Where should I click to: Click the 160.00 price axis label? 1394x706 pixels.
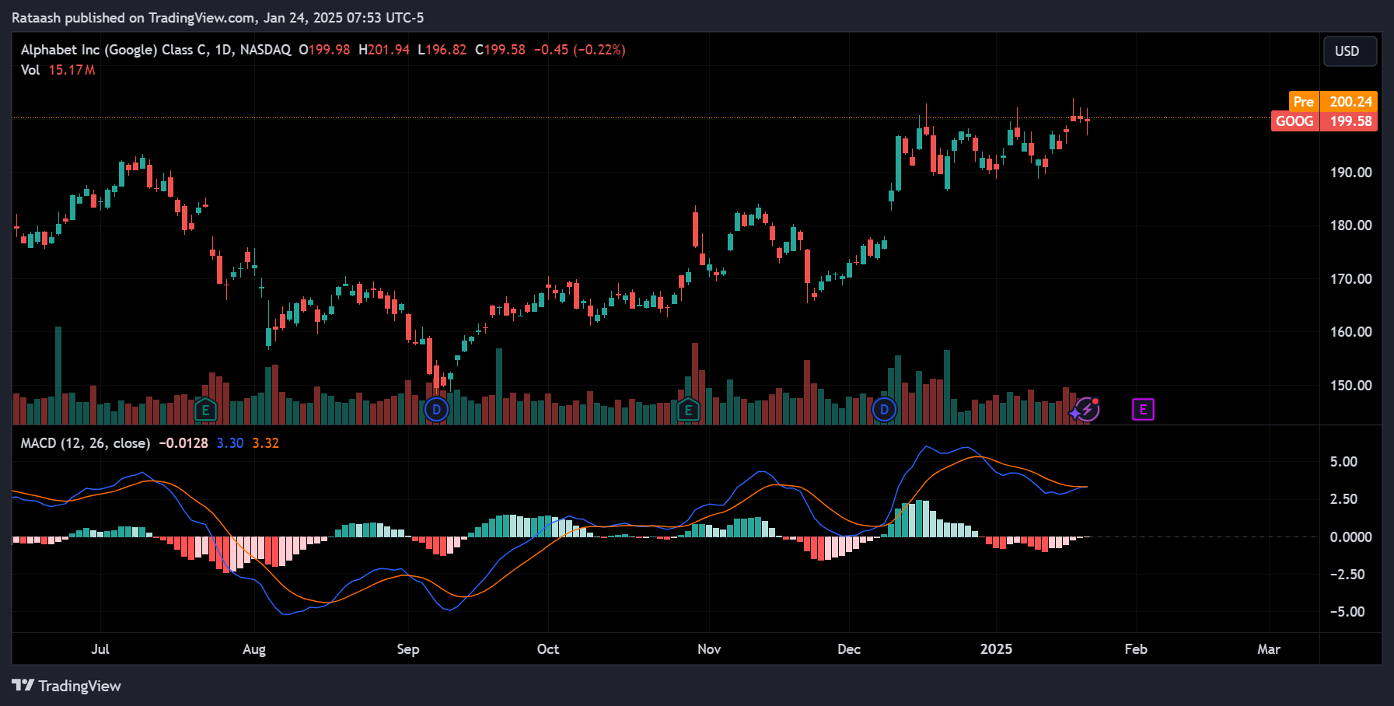click(1350, 332)
